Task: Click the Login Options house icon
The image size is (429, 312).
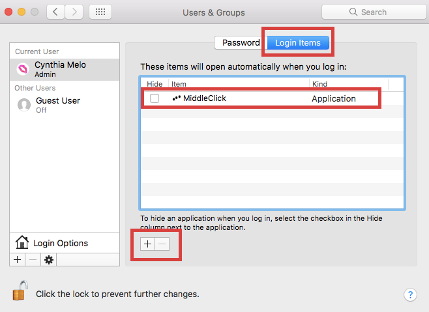Action: (22, 242)
